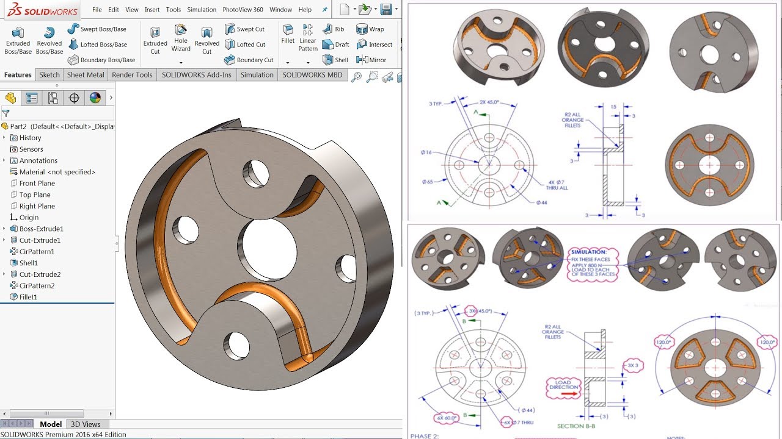The width and height of the screenshot is (782, 439).
Task: Expand more manager tabs with the chevron
Action: (111, 98)
